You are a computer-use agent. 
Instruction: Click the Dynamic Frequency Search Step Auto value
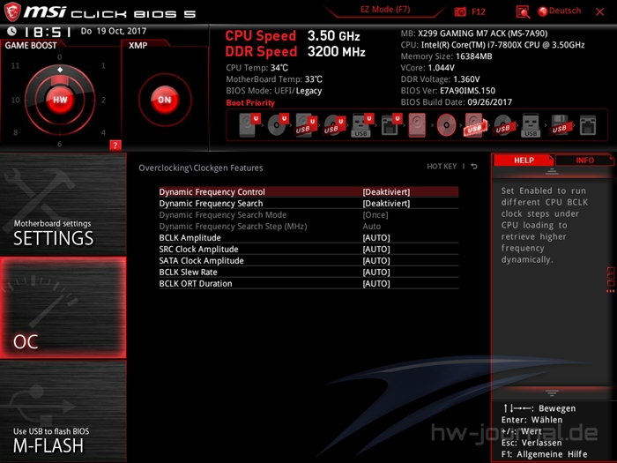tap(371, 227)
